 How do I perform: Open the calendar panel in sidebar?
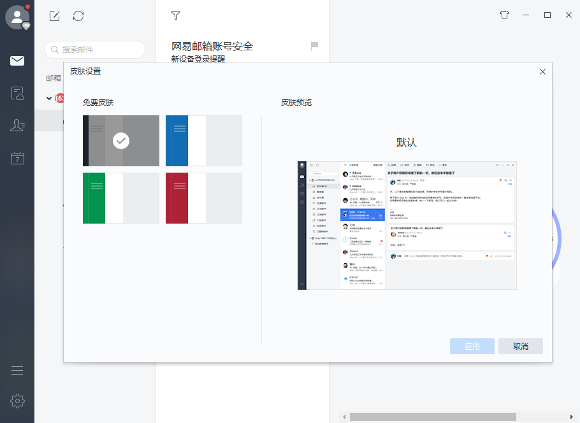tap(17, 157)
